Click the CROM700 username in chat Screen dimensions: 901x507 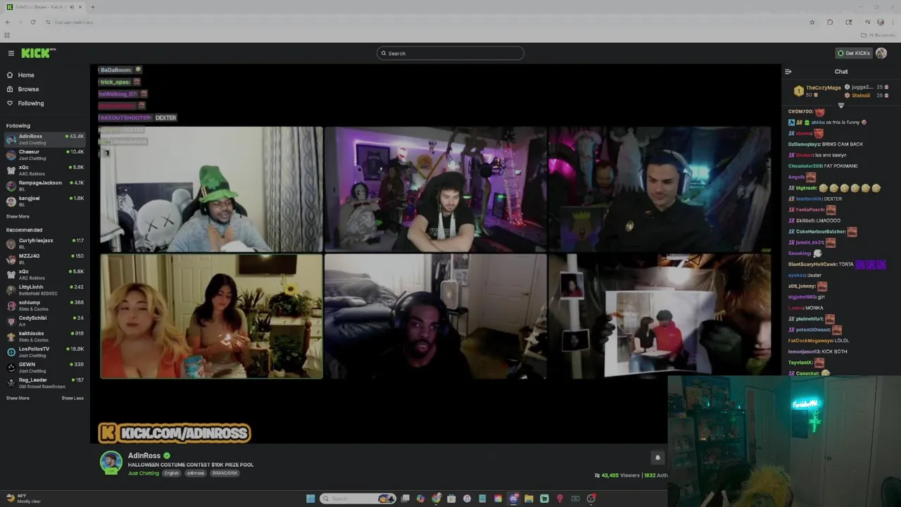click(x=800, y=111)
